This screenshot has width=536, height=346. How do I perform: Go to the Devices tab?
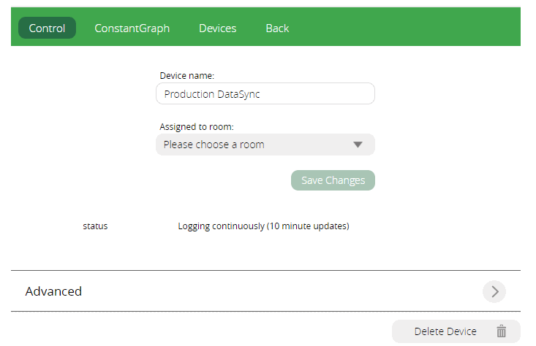click(x=217, y=28)
